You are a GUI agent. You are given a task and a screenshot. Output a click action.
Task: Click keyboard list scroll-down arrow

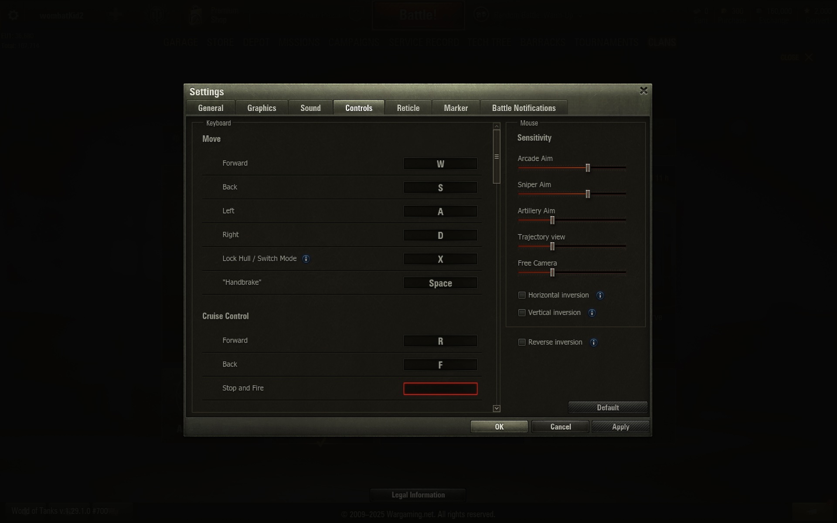pos(497,408)
